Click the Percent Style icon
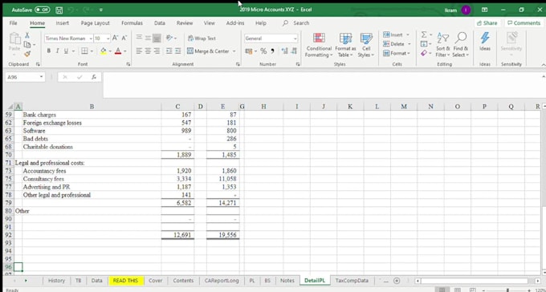Image resolution: width=546 pixels, height=292 pixels. [263, 51]
